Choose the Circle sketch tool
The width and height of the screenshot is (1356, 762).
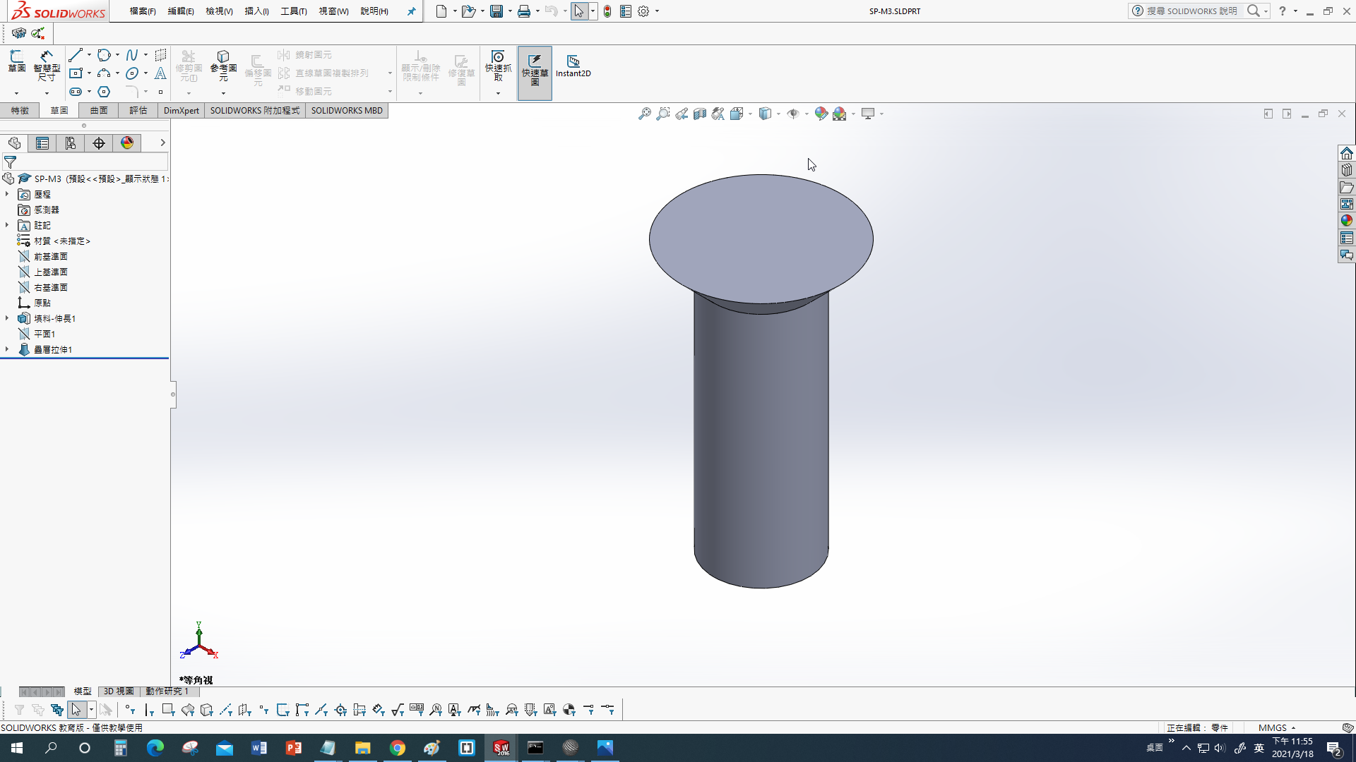(105, 55)
